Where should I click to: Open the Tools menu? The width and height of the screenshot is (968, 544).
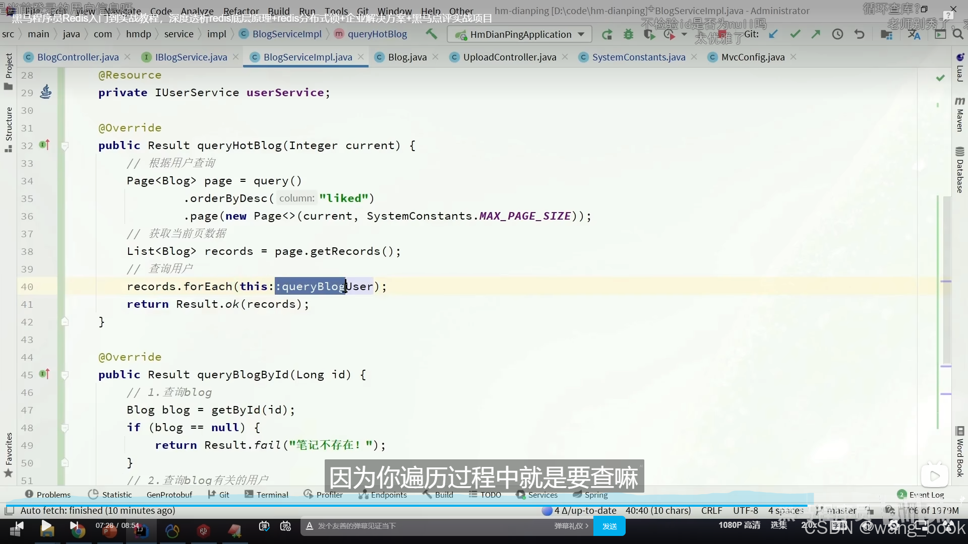pos(336,11)
